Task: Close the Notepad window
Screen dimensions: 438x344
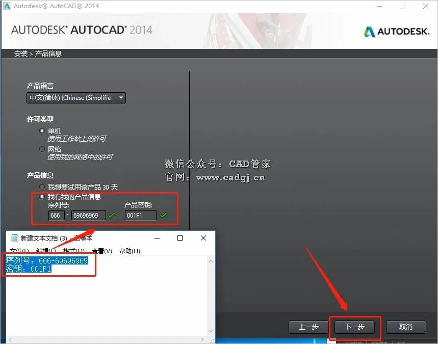Action: point(203,238)
